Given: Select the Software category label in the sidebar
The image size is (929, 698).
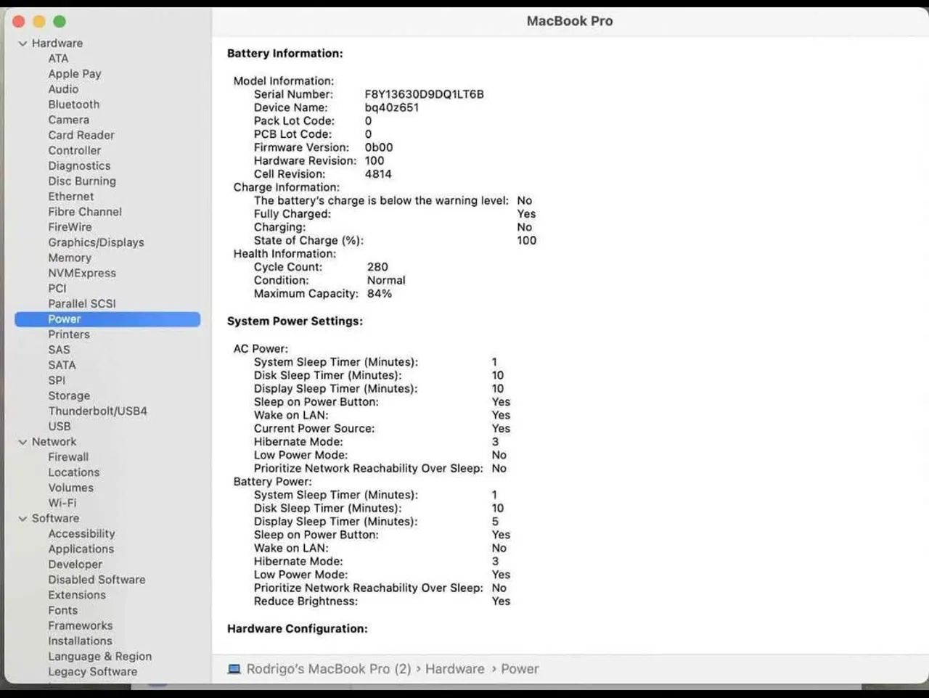Looking at the screenshot, I should [x=55, y=518].
